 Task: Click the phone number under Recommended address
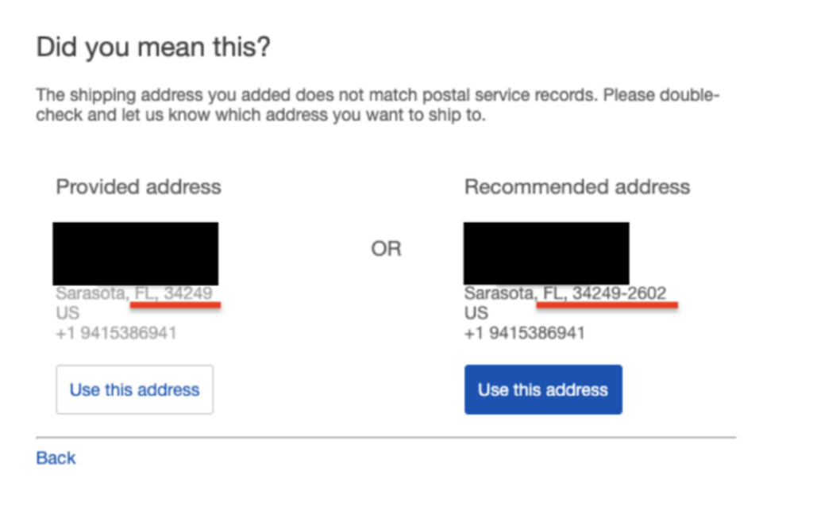[x=524, y=333]
